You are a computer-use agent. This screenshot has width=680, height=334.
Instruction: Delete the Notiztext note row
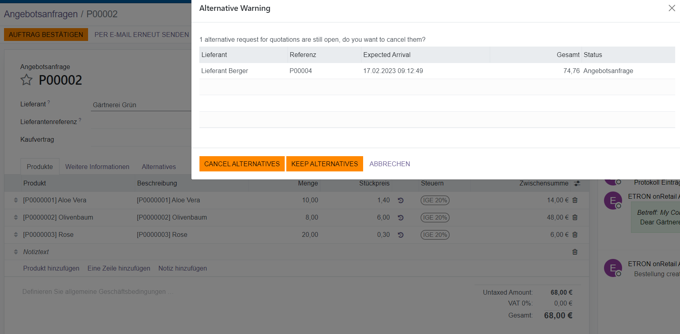tap(575, 252)
